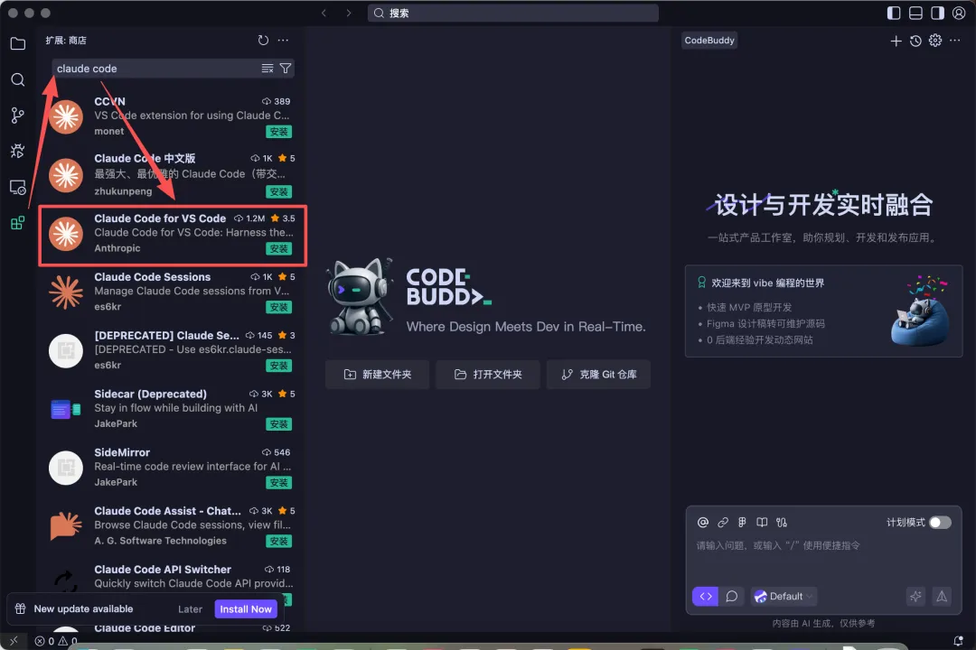Open the Remote Explorer icon in activity bar
Viewport: 976px width, 650px height.
click(17, 187)
